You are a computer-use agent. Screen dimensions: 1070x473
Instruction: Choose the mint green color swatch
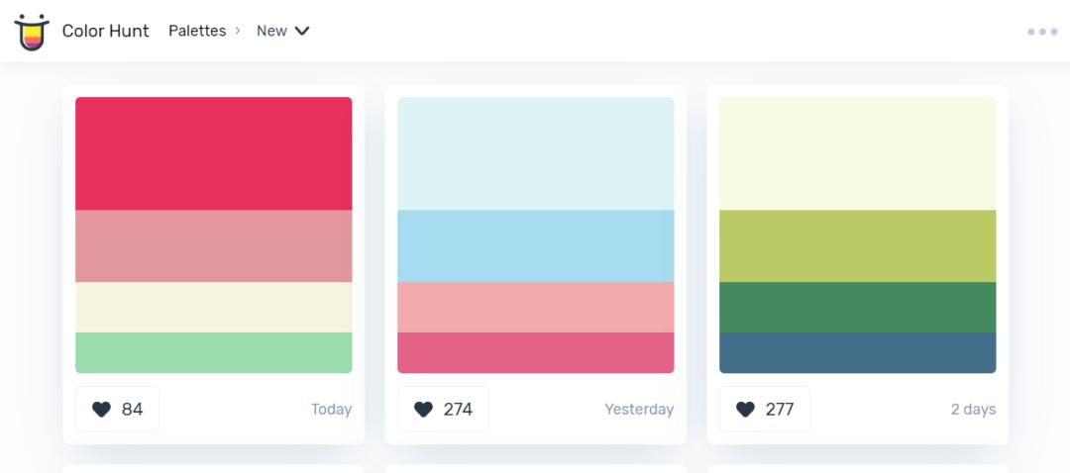[213, 352]
